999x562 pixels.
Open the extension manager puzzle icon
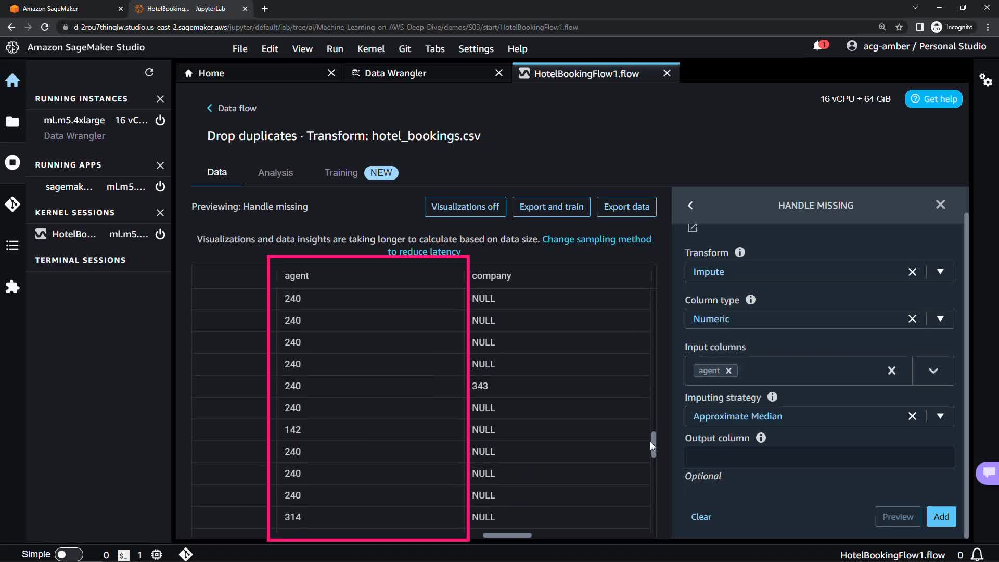12,287
